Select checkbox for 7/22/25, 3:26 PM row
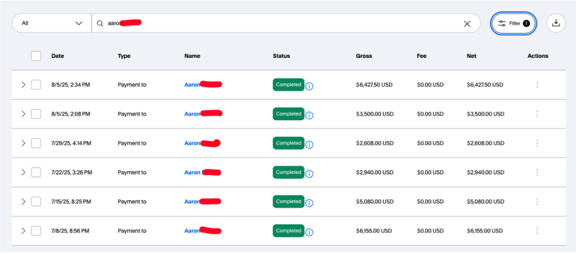This screenshot has width=576, height=253. (x=36, y=172)
